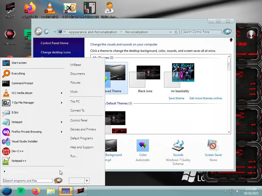Image resolution: width=262 pixels, height=196 pixels.
Task: Open Control Panel Home link
Action: [54, 43]
